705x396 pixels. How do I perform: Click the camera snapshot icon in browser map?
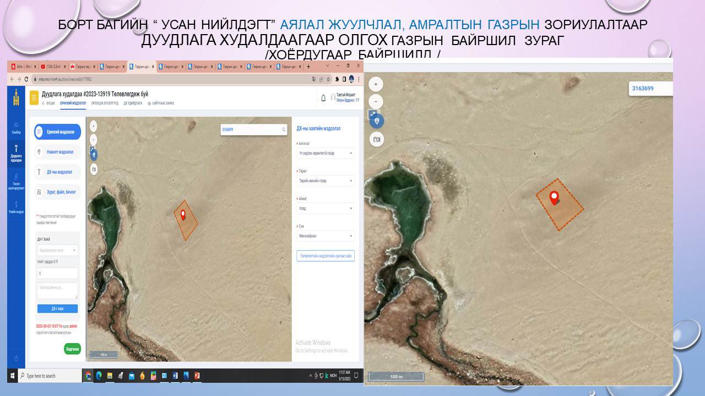(x=94, y=169)
